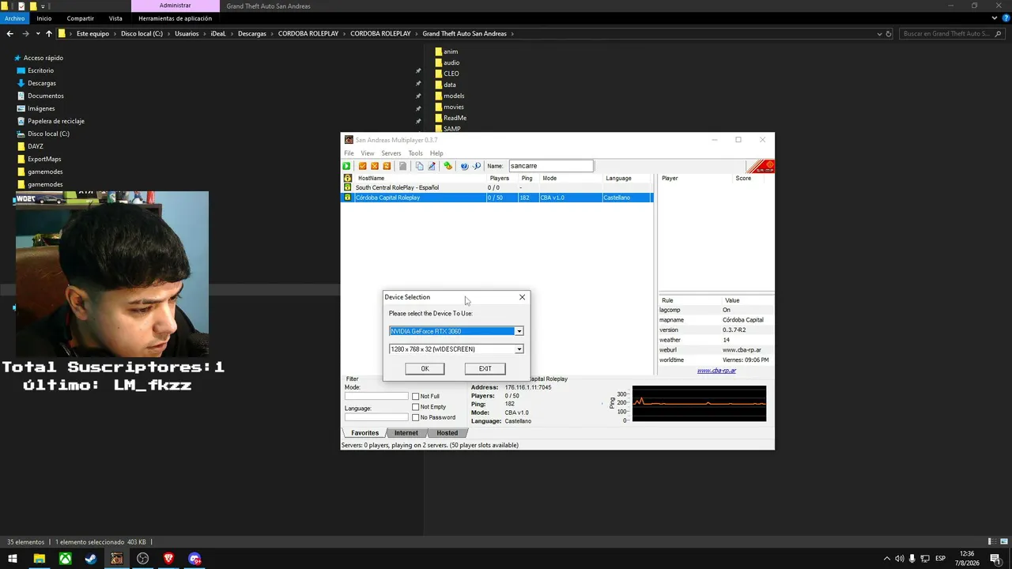The width and height of the screenshot is (1012, 569).
Task: Open the NVIDIA GeForce device dropdown
Action: pyautogui.click(x=519, y=331)
